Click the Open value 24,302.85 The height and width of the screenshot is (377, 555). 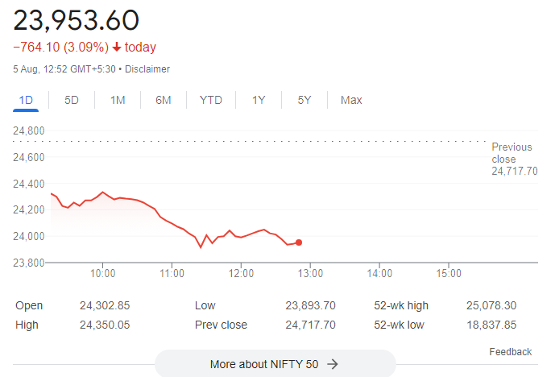[103, 305]
